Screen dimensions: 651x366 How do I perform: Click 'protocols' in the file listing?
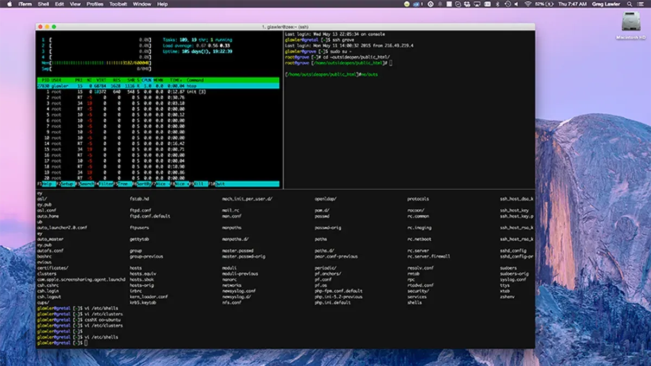418,199
